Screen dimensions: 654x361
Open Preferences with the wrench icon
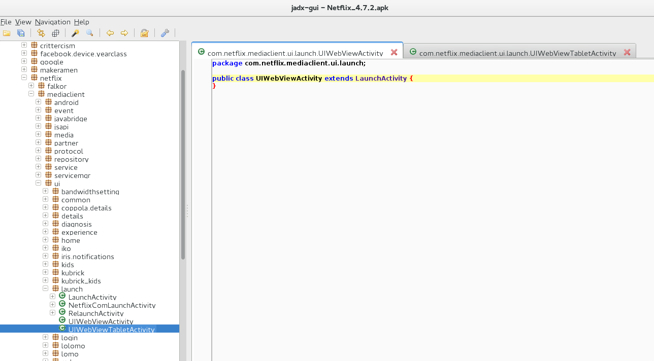165,33
